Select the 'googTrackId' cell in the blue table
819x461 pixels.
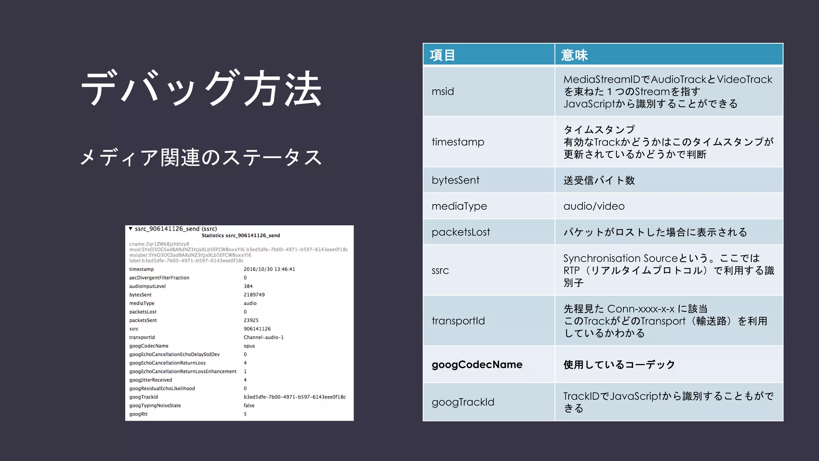pos(489,402)
